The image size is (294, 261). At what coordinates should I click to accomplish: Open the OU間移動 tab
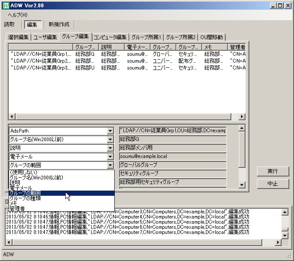211,37
